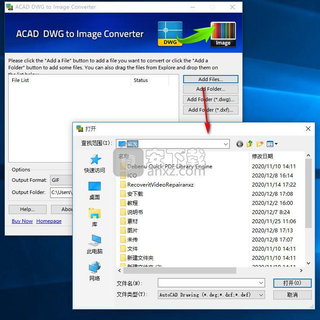Click folder icon beside 素材

tap(123, 221)
